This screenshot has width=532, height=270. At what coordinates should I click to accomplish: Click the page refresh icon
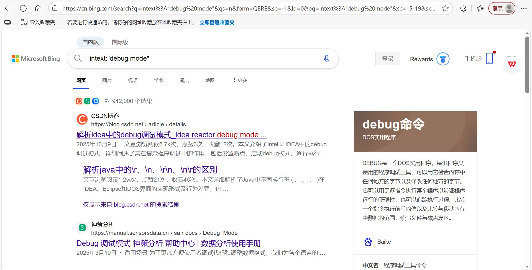coord(23,8)
